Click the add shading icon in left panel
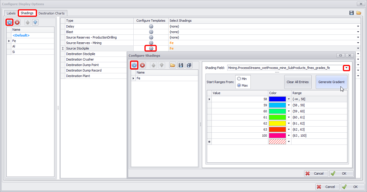The width and height of the screenshot is (367, 192). point(9,22)
